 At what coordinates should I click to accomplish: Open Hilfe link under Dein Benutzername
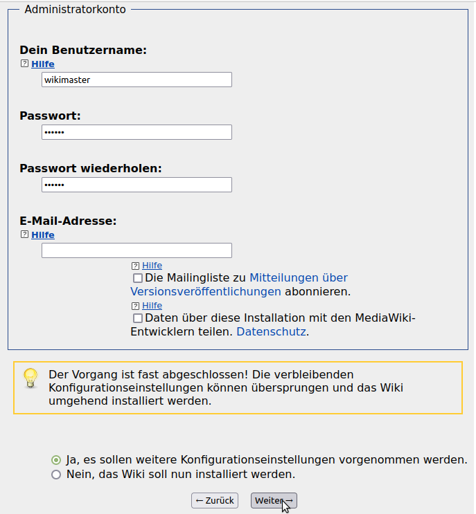[x=43, y=64]
